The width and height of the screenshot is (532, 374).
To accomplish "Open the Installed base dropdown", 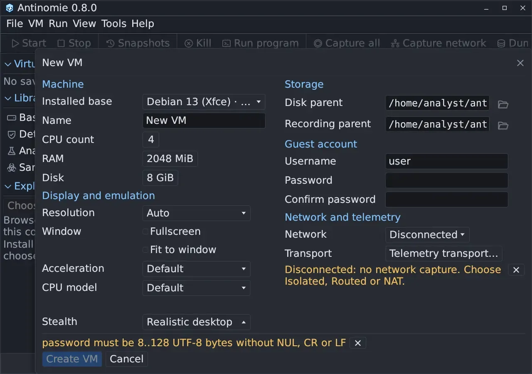I will pos(204,102).
